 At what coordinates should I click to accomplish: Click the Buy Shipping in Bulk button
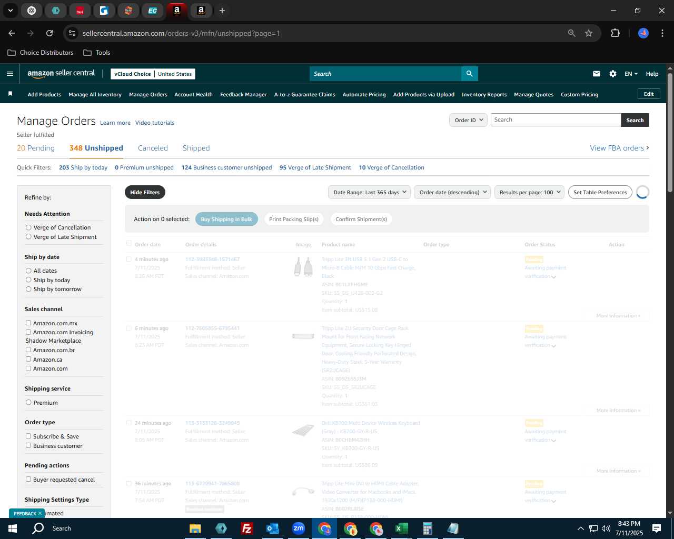tap(226, 219)
